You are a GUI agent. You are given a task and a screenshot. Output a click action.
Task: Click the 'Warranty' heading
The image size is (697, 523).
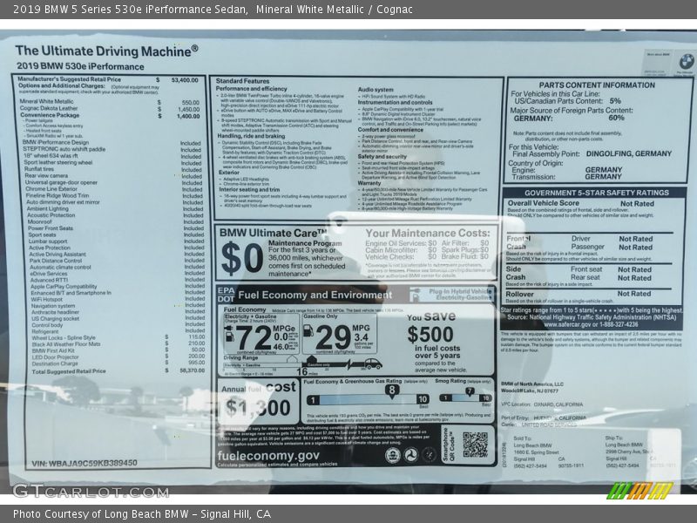(369, 183)
